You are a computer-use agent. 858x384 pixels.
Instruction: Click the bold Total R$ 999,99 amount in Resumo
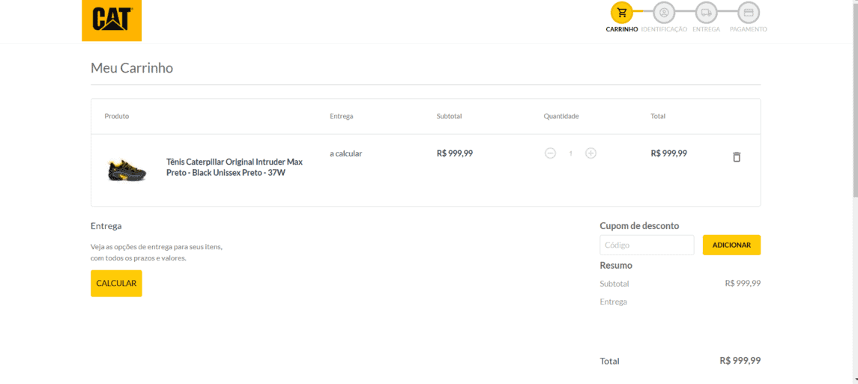click(740, 361)
